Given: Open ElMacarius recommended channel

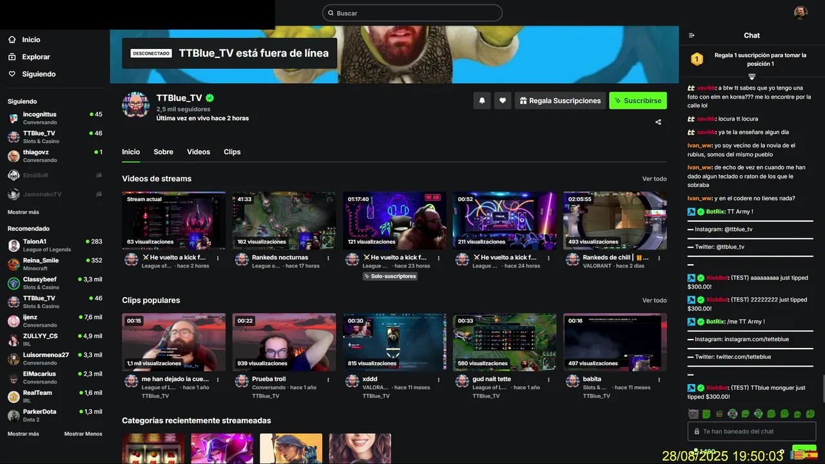Looking at the screenshot, I should [55, 378].
